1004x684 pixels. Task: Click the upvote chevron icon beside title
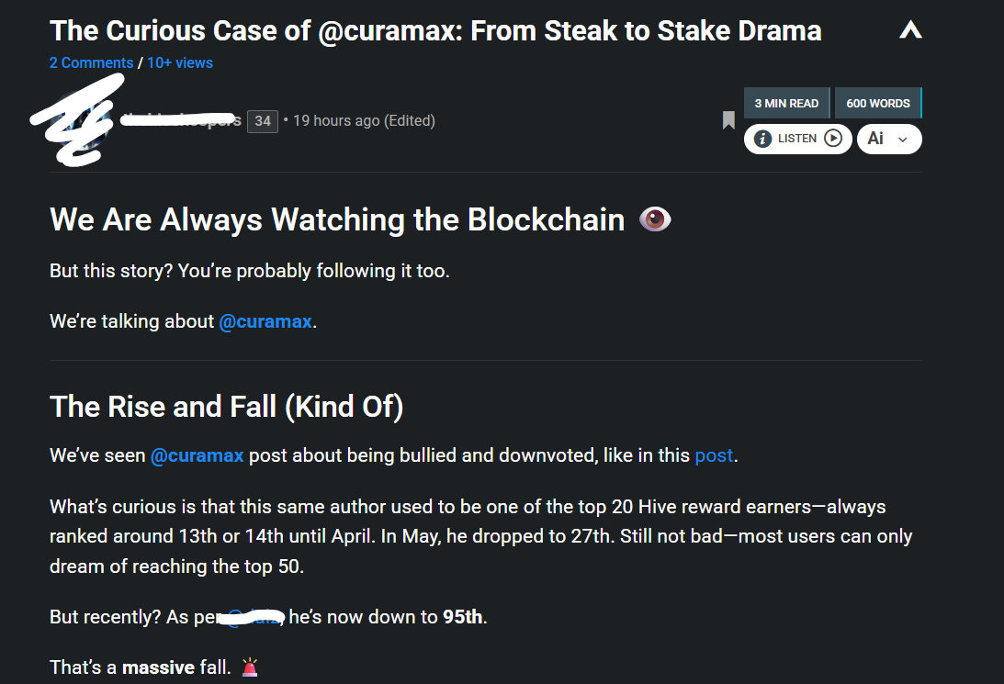click(910, 29)
